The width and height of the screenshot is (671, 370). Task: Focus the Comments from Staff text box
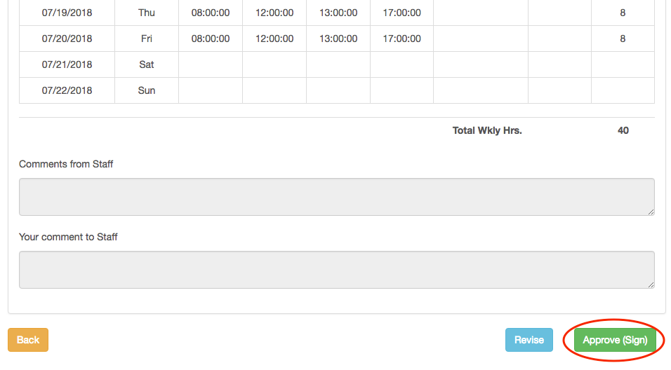[x=336, y=197]
